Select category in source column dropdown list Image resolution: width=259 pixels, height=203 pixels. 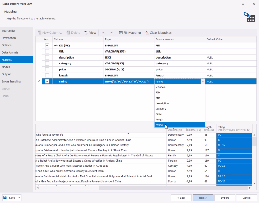[180, 109]
